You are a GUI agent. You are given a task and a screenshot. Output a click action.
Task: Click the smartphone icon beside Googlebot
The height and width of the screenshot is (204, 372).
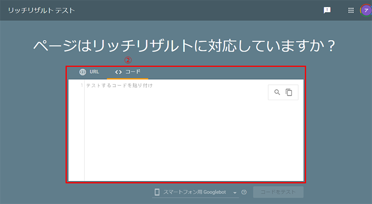157,192
